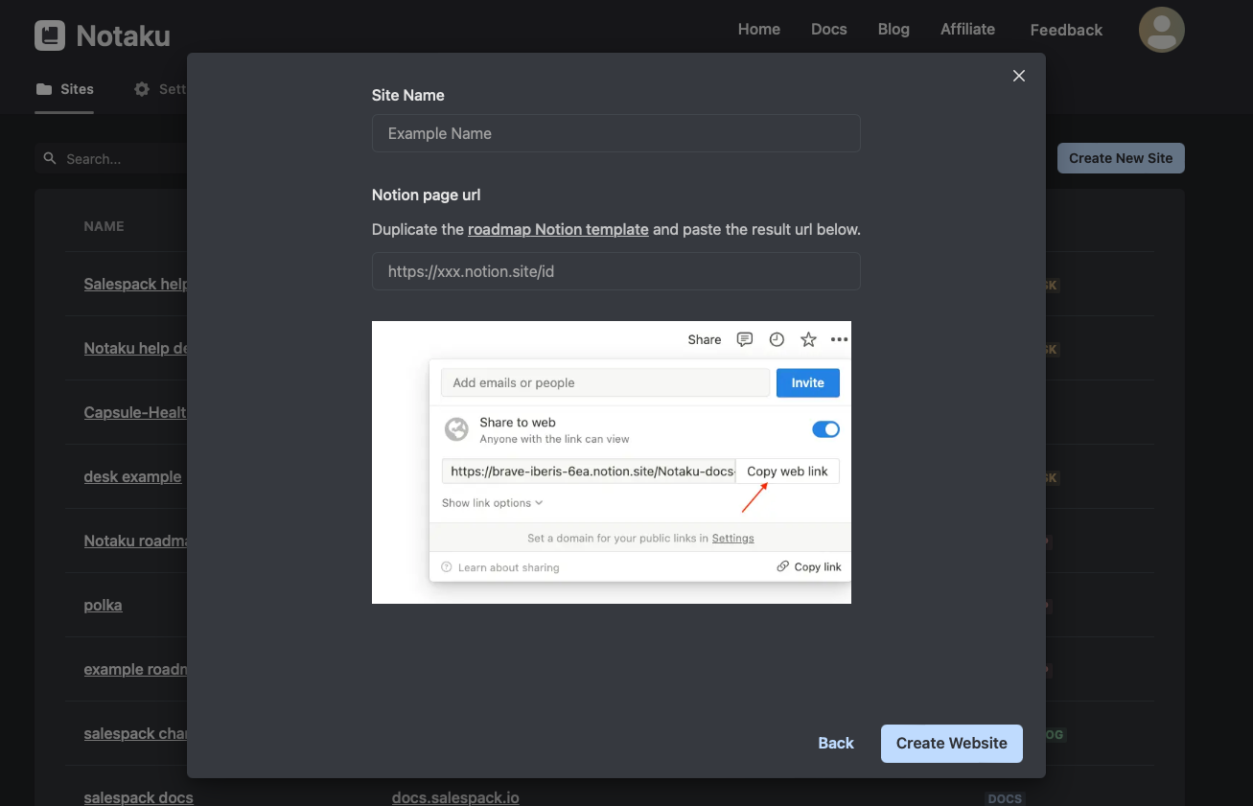Open Affiliate page in top navigation
This screenshot has height=806, width=1253.
tap(967, 30)
